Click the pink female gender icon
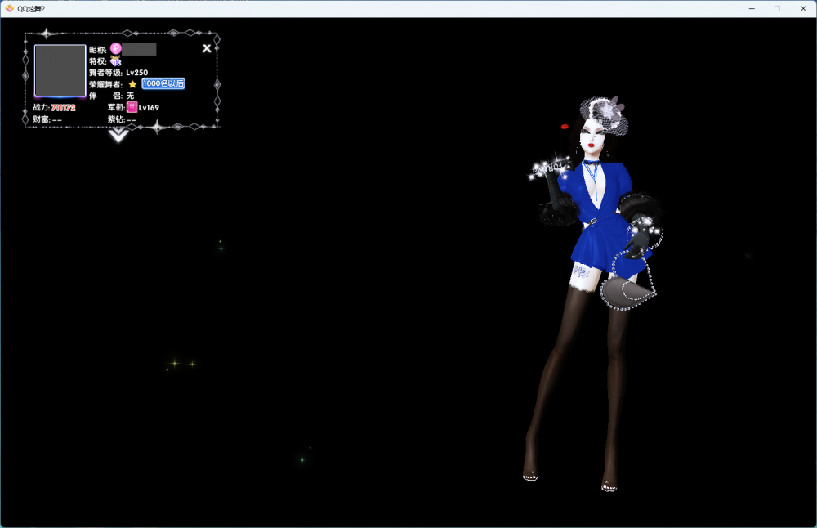Image resolution: width=817 pixels, height=528 pixels. [x=116, y=49]
